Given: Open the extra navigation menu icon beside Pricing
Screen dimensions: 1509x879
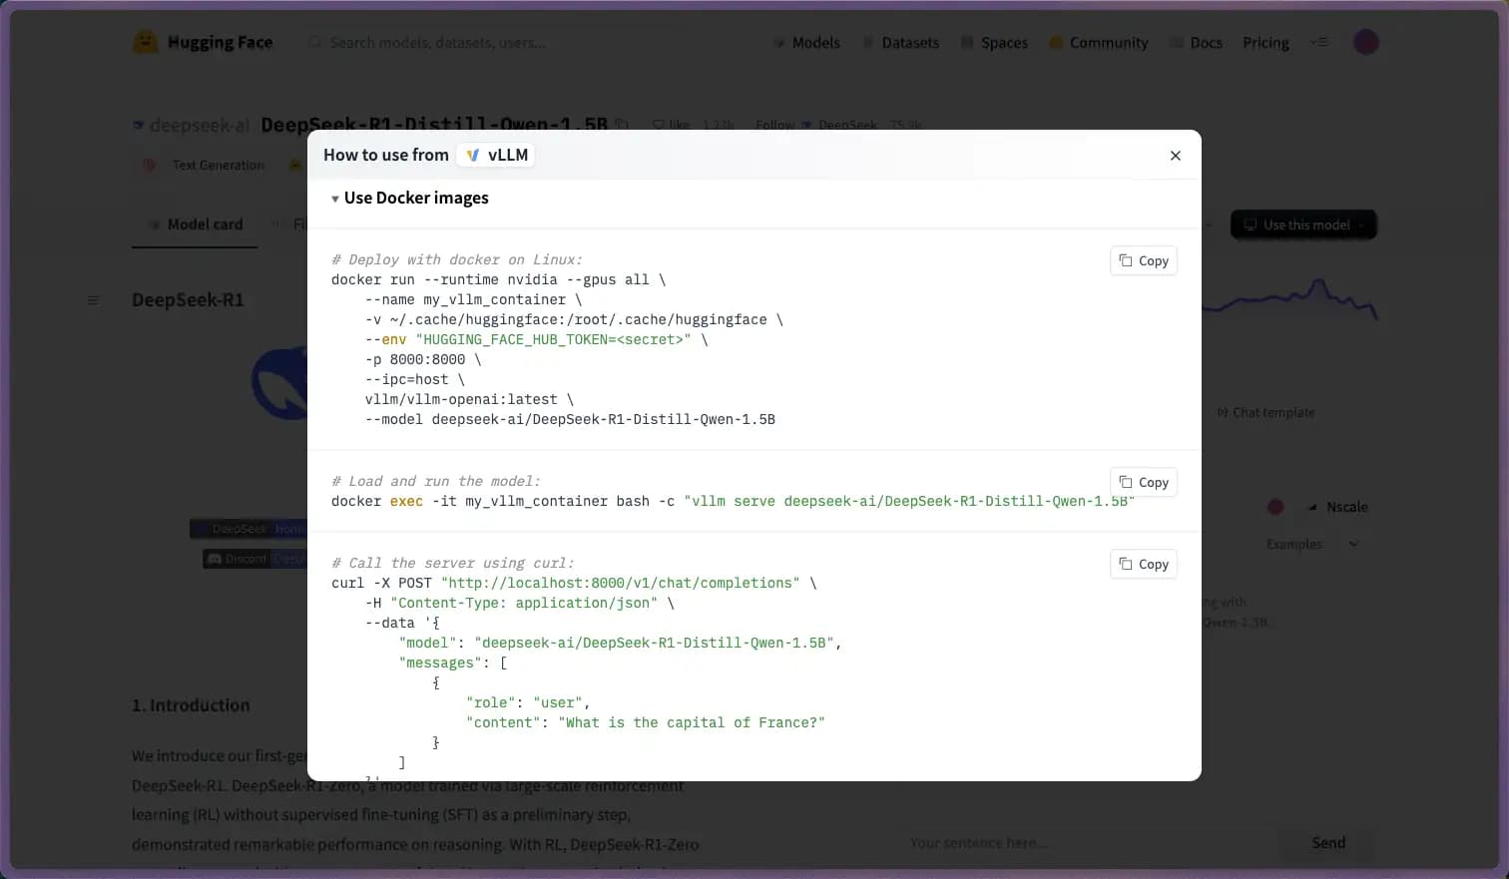Looking at the screenshot, I should (x=1319, y=43).
